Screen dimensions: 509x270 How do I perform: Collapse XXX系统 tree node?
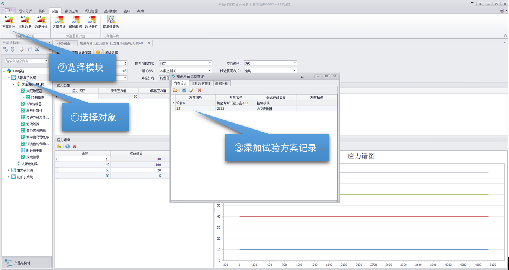tap(4, 71)
